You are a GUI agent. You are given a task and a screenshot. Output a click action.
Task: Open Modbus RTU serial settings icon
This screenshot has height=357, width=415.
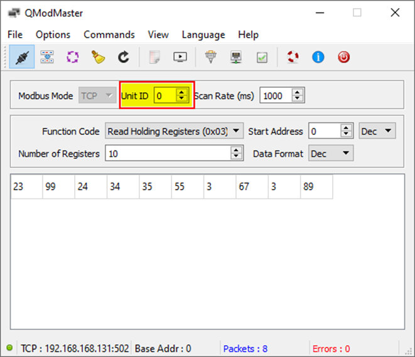pos(211,57)
